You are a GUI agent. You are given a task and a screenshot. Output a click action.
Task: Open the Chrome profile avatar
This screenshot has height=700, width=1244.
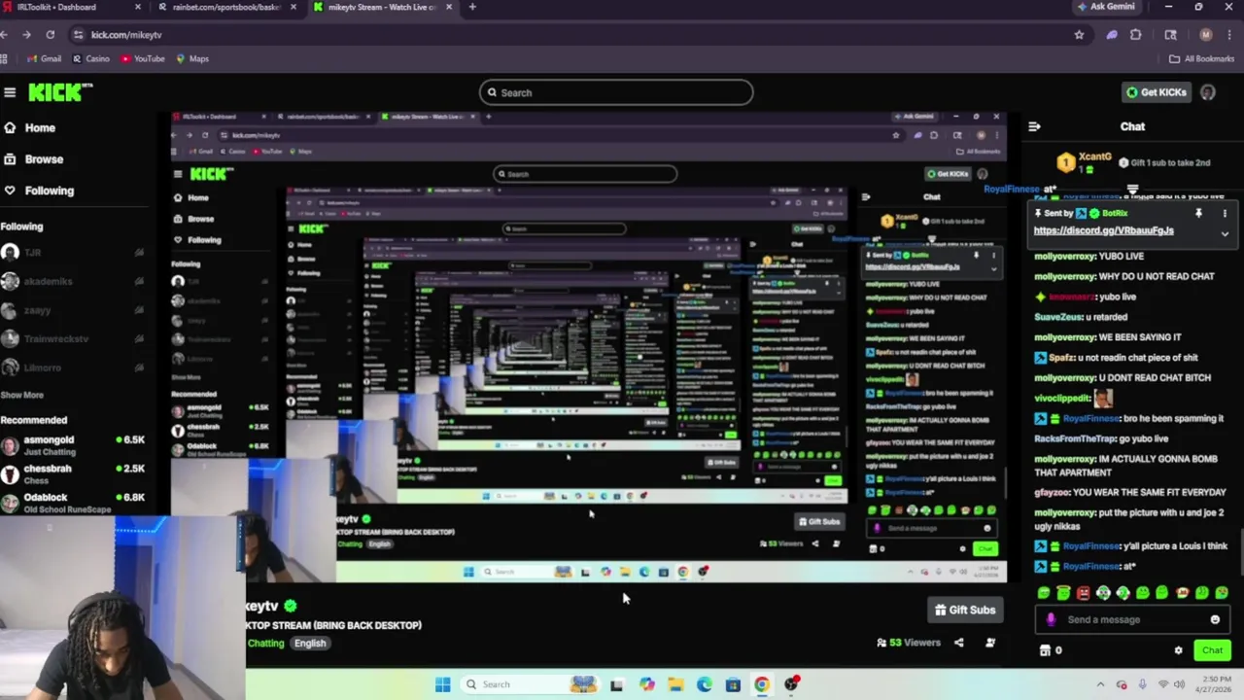[x=1206, y=35]
